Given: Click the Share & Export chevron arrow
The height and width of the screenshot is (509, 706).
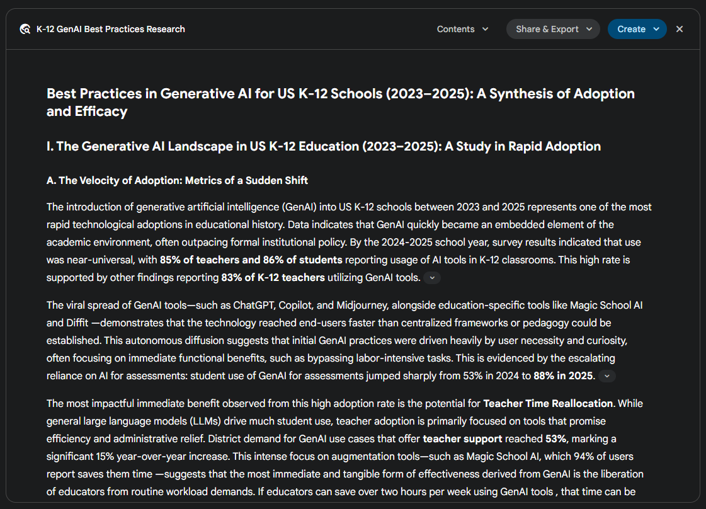Looking at the screenshot, I should 589,29.
